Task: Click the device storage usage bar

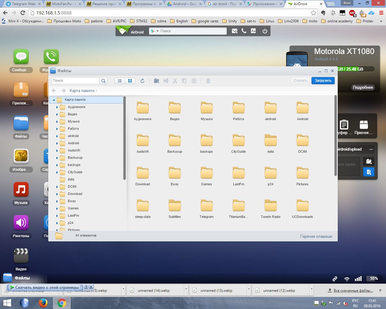Action: click(x=356, y=69)
